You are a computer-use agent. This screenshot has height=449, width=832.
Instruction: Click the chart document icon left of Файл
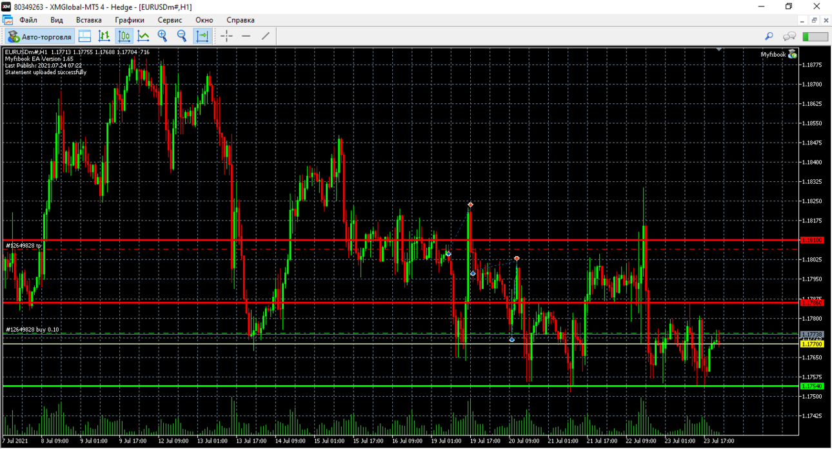pyautogui.click(x=8, y=20)
